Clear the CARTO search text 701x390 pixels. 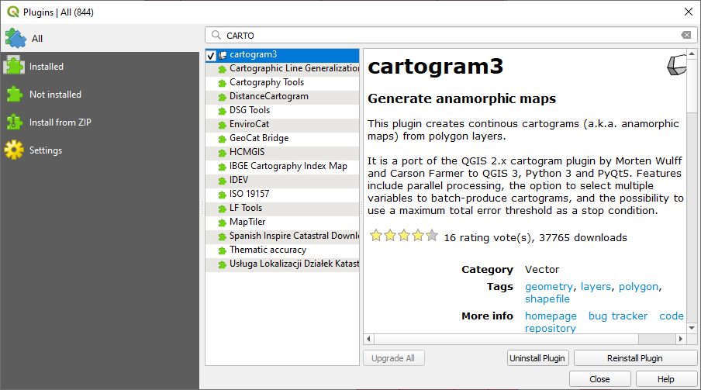coord(685,36)
